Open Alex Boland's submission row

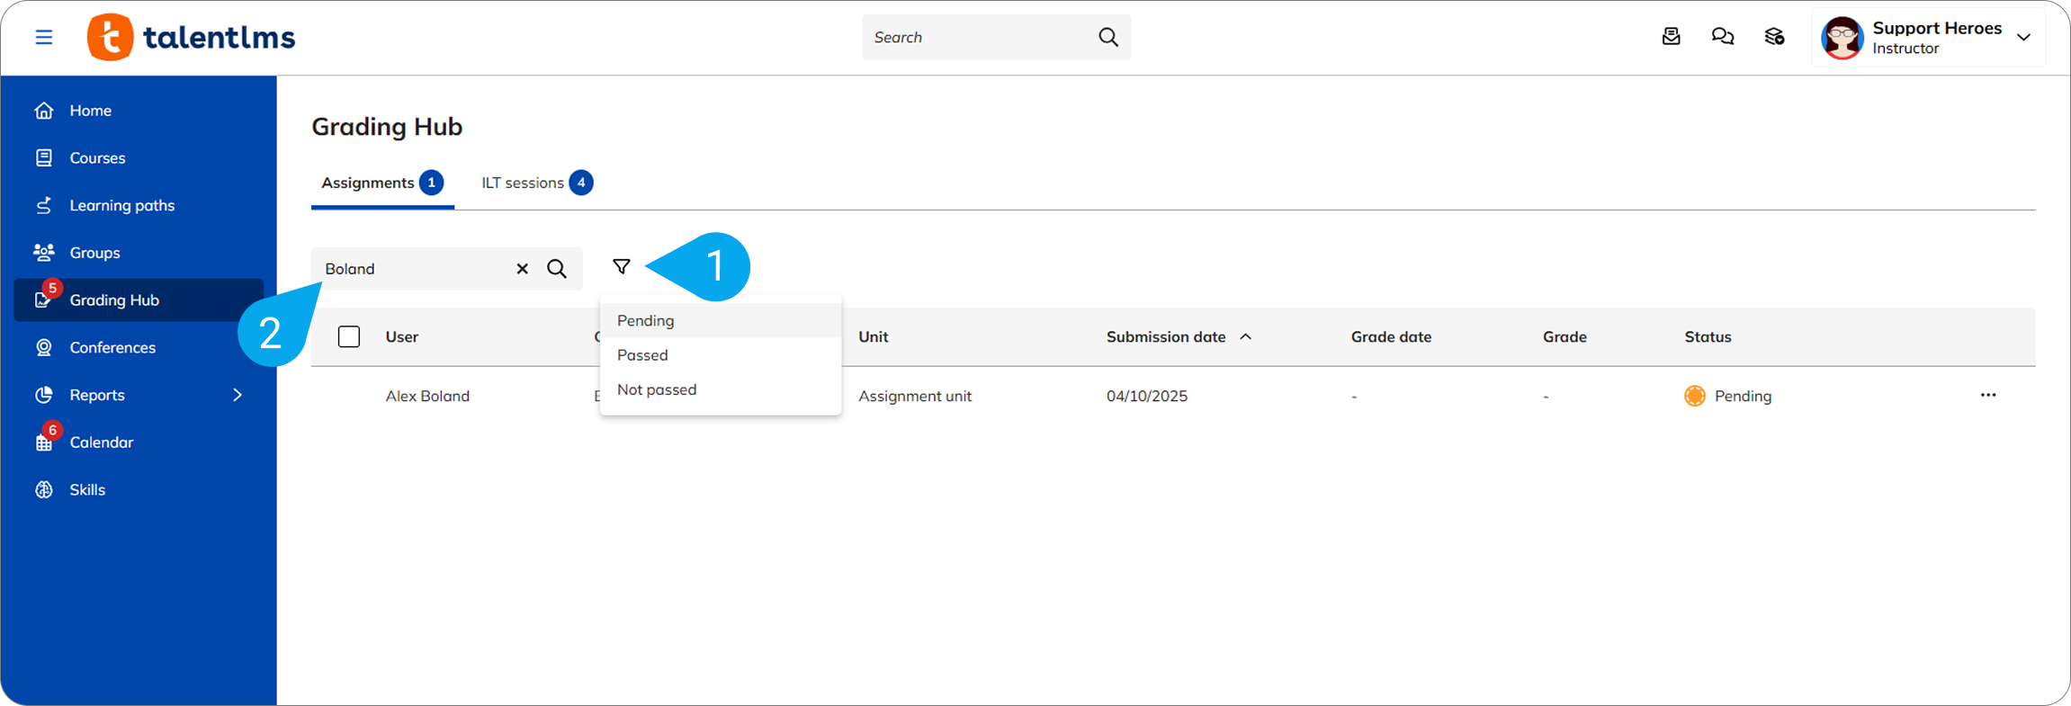point(427,396)
